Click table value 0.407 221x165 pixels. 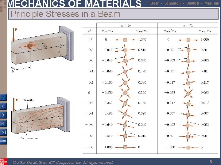[x=204, y=71]
